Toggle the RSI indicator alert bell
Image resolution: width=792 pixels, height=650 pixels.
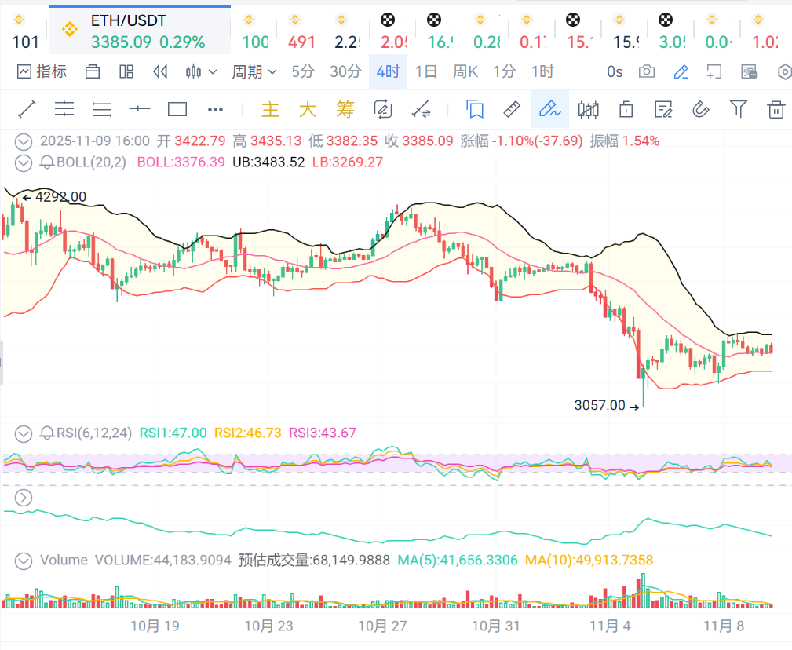pos(46,433)
